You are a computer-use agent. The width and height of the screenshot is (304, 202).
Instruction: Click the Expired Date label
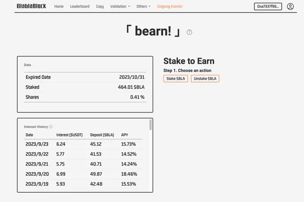(x=38, y=77)
